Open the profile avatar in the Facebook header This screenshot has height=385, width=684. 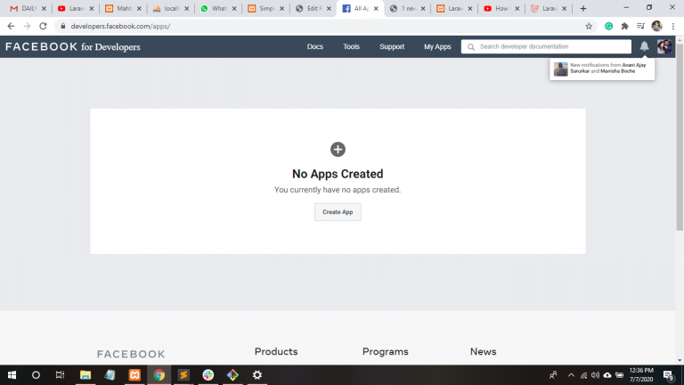(x=664, y=46)
